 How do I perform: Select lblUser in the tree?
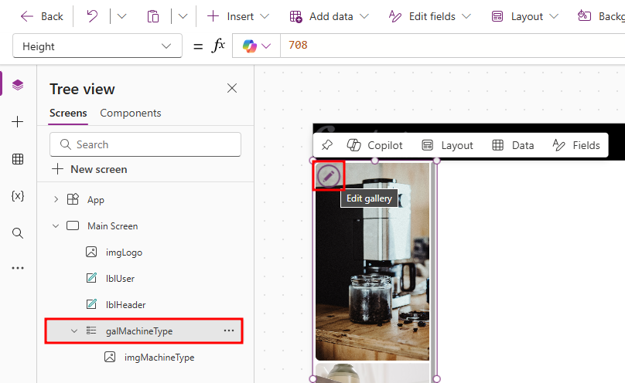click(x=120, y=279)
